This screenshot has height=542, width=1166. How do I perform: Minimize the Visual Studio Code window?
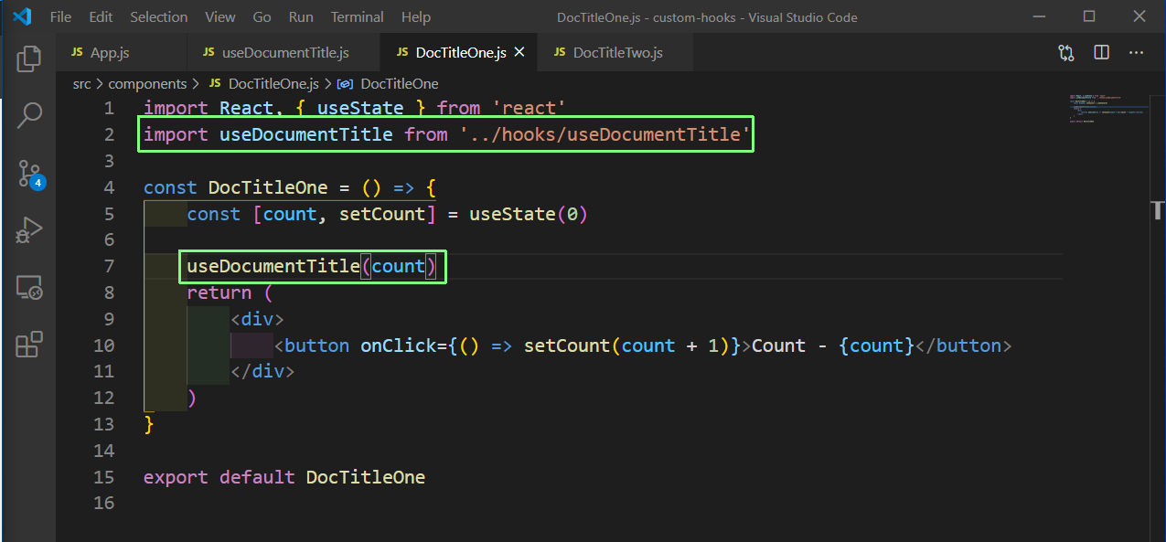(1038, 16)
